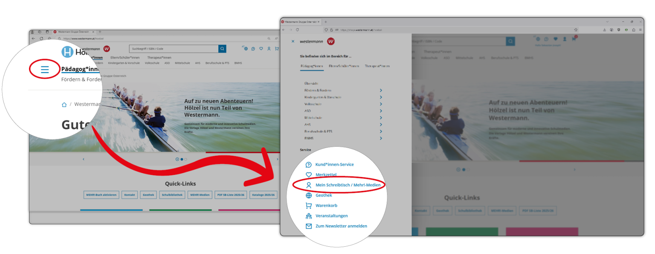Screen dimensions: 655x254
Task: Select the third carousel dot in left window
Action: 185,159
